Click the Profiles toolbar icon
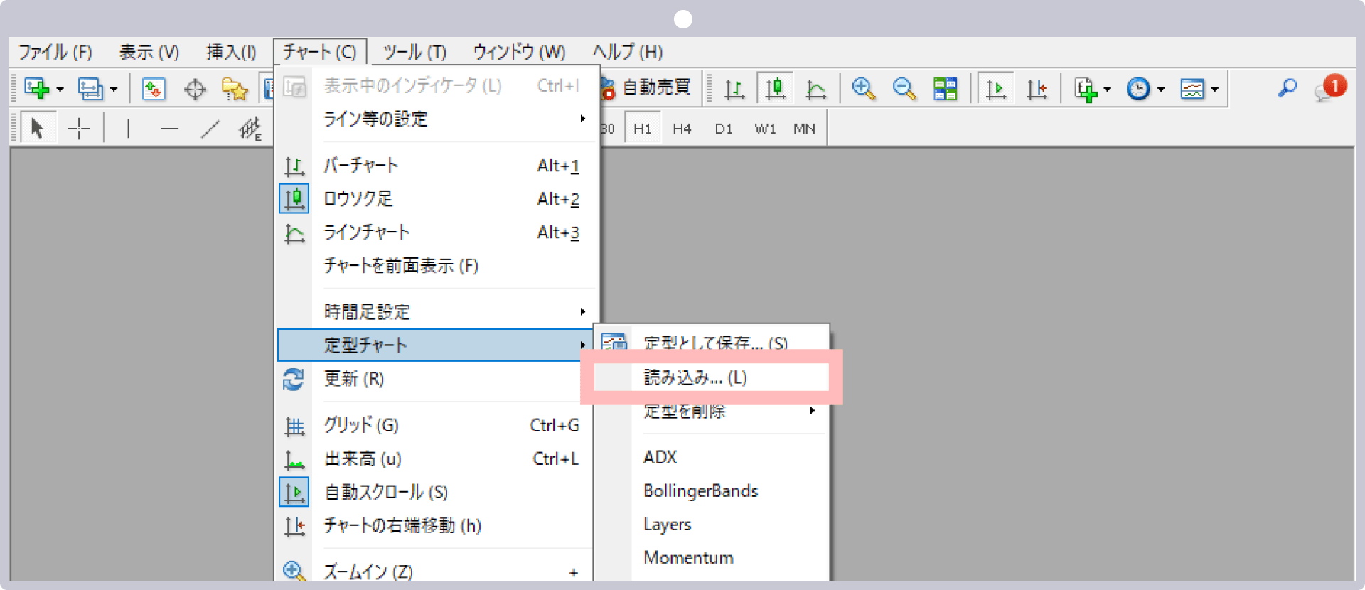1365x590 pixels. tap(90, 89)
